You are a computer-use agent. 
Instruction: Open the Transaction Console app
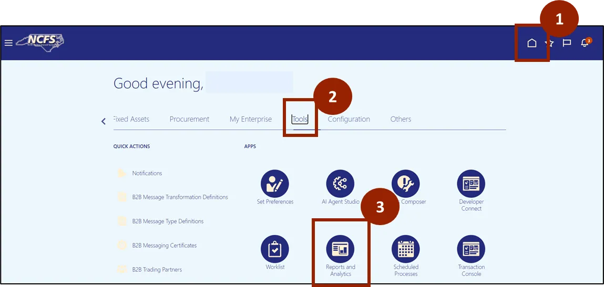pyautogui.click(x=471, y=249)
